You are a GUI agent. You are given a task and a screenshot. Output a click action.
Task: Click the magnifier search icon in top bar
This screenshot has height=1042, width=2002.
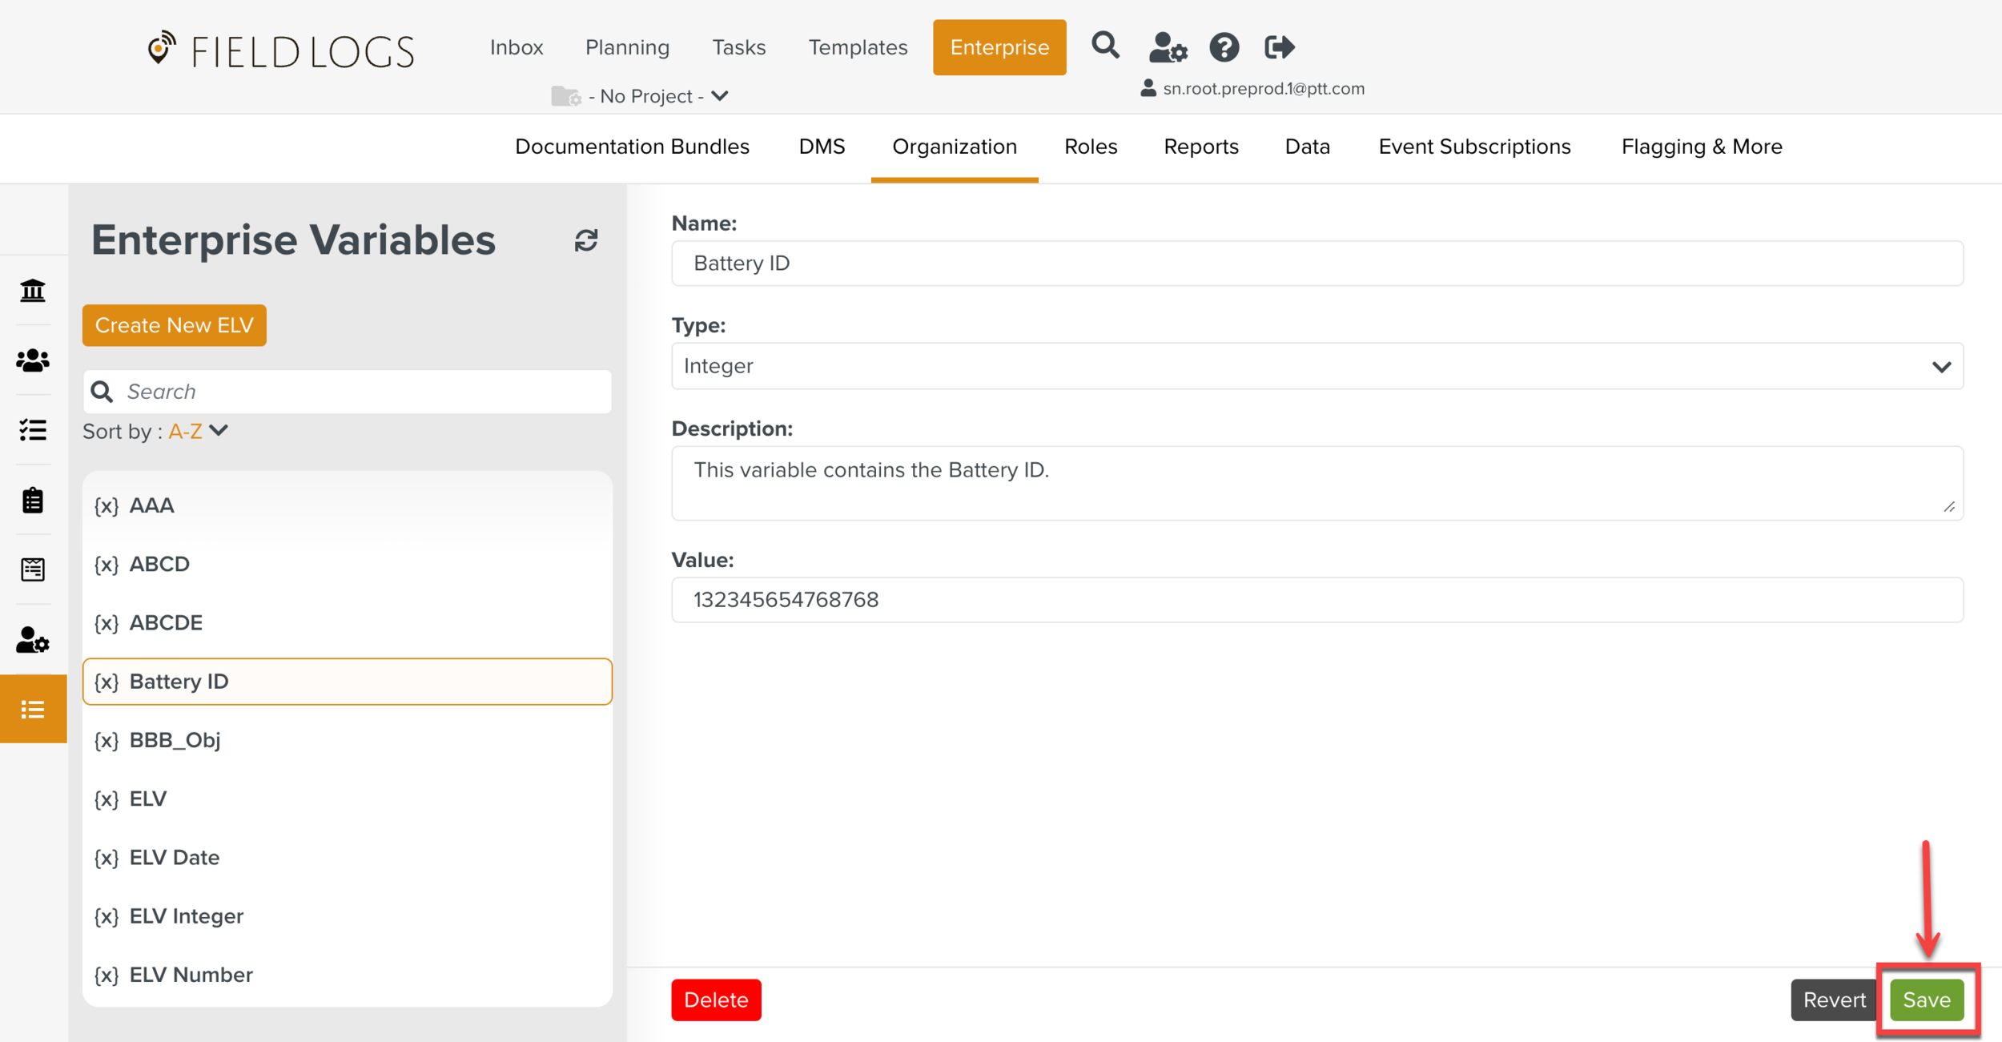click(x=1105, y=46)
